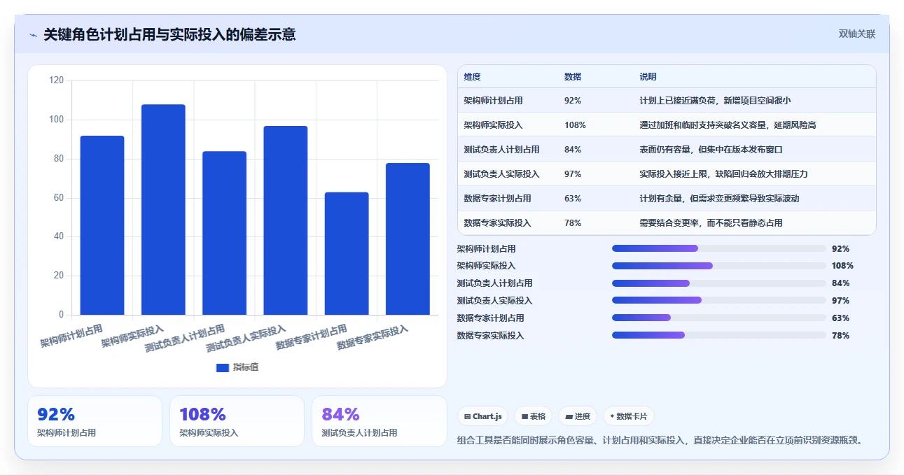Click the title icon beside 关键角色计划占用
Viewport: 904px width, 475px height.
coord(33,35)
